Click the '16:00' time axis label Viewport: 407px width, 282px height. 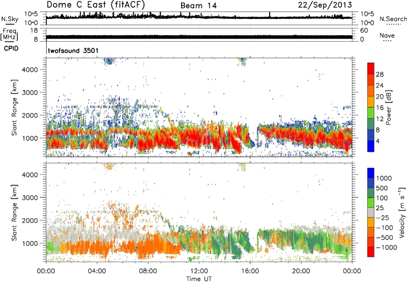(x=250, y=271)
